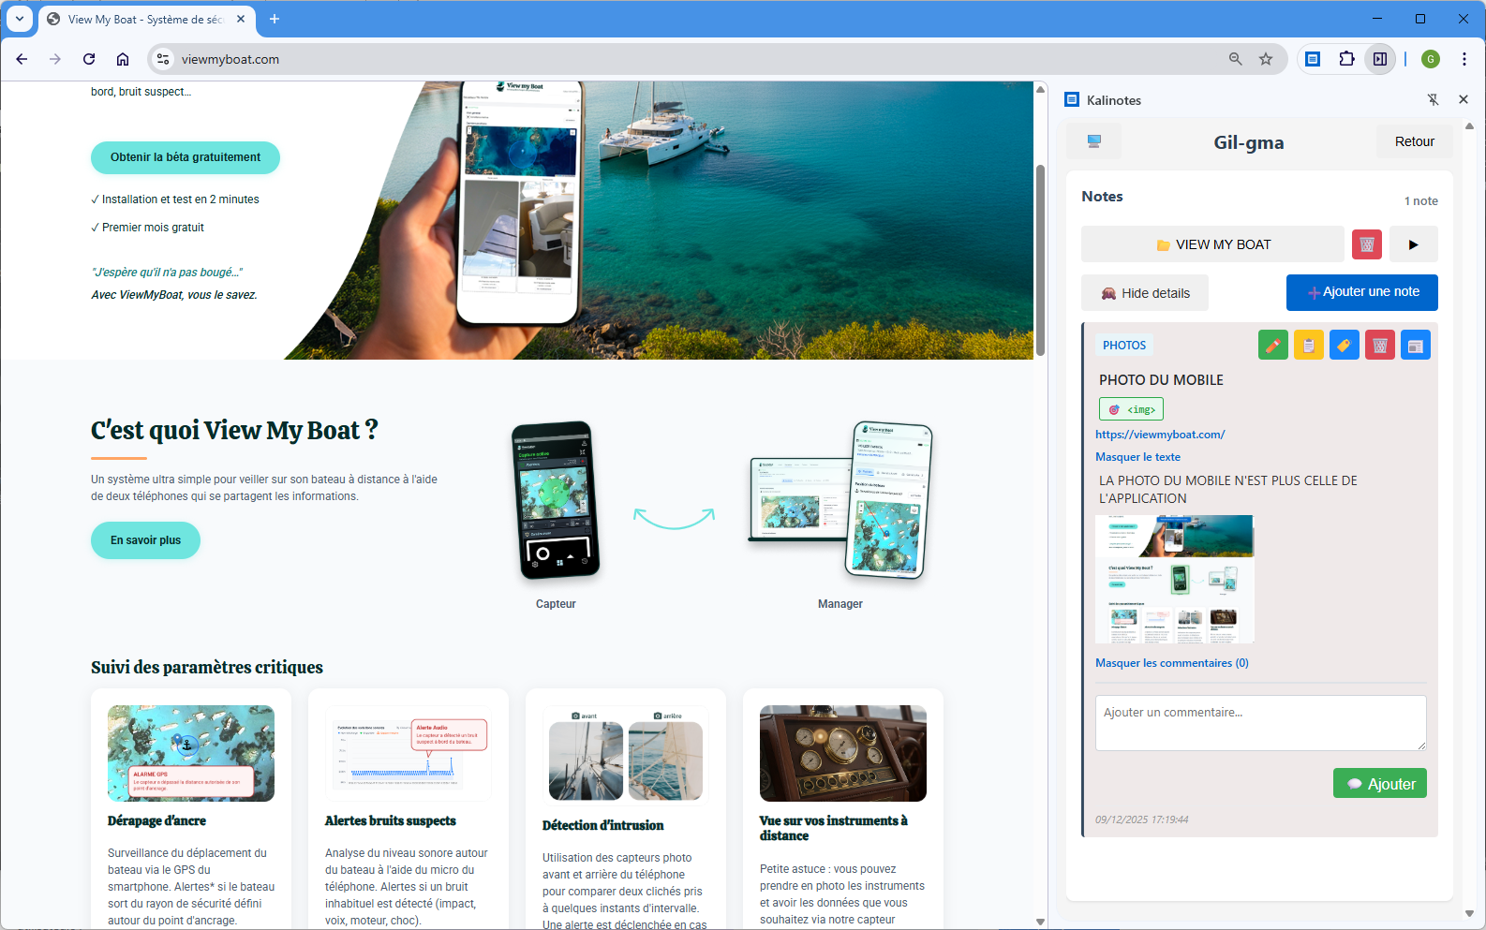1486x930 pixels.
Task: Open the Dérapage d'ancre map image
Action: (x=191, y=754)
